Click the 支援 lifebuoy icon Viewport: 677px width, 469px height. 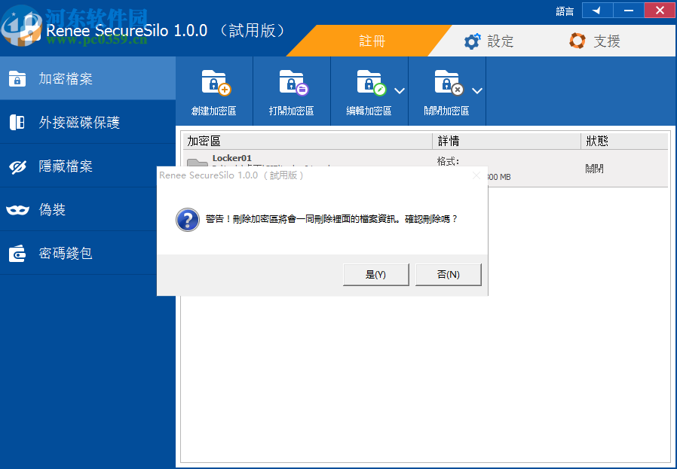(x=577, y=41)
